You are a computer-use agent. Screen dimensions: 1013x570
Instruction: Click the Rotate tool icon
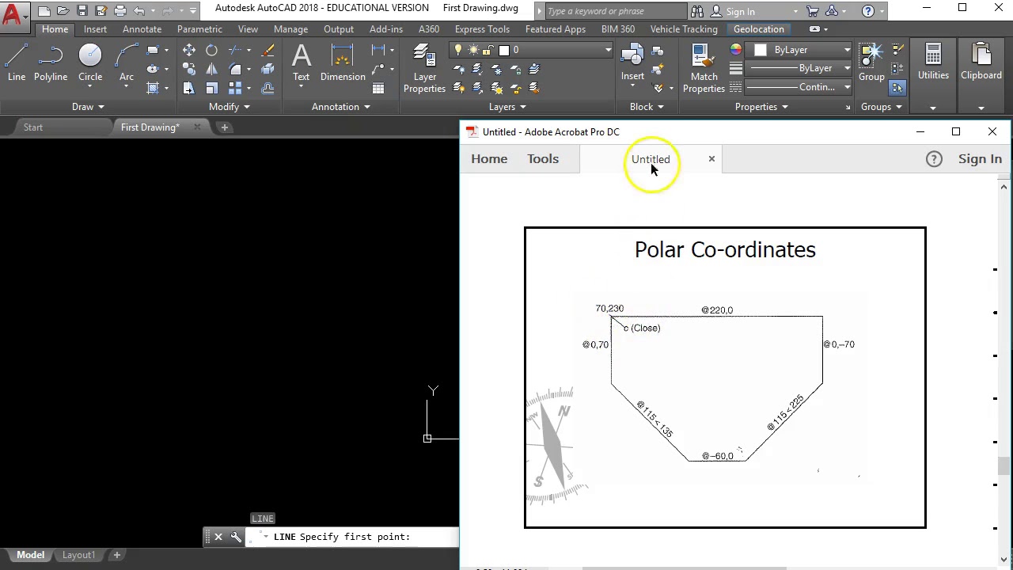click(211, 50)
